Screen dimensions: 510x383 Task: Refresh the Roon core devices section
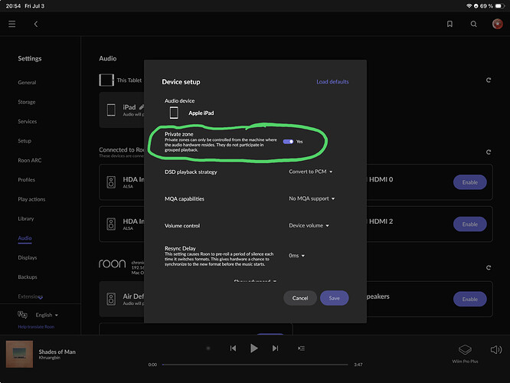489,267
